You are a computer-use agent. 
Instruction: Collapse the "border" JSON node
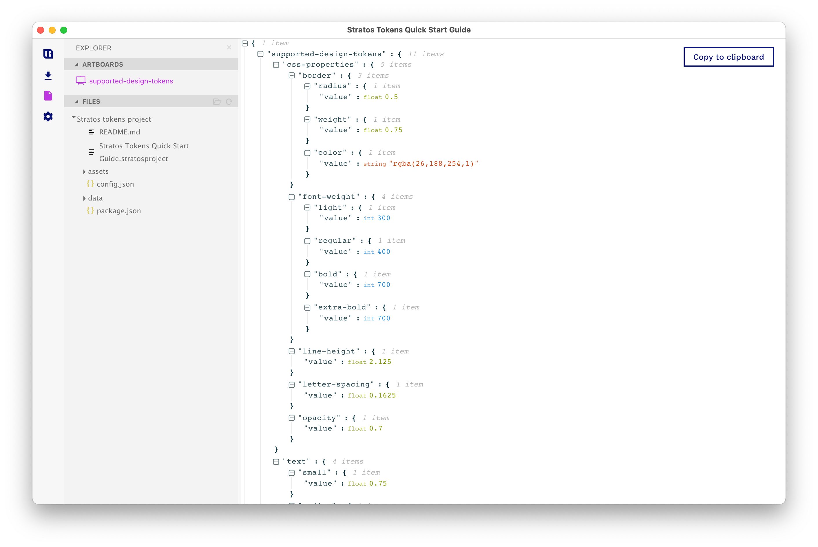pyautogui.click(x=292, y=75)
